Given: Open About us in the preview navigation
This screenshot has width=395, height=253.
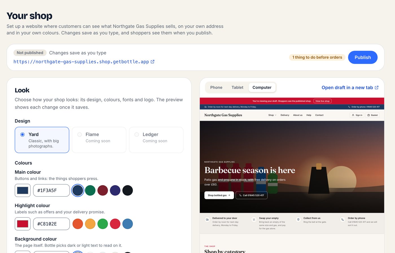Looking at the screenshot, I should (298, 115).
